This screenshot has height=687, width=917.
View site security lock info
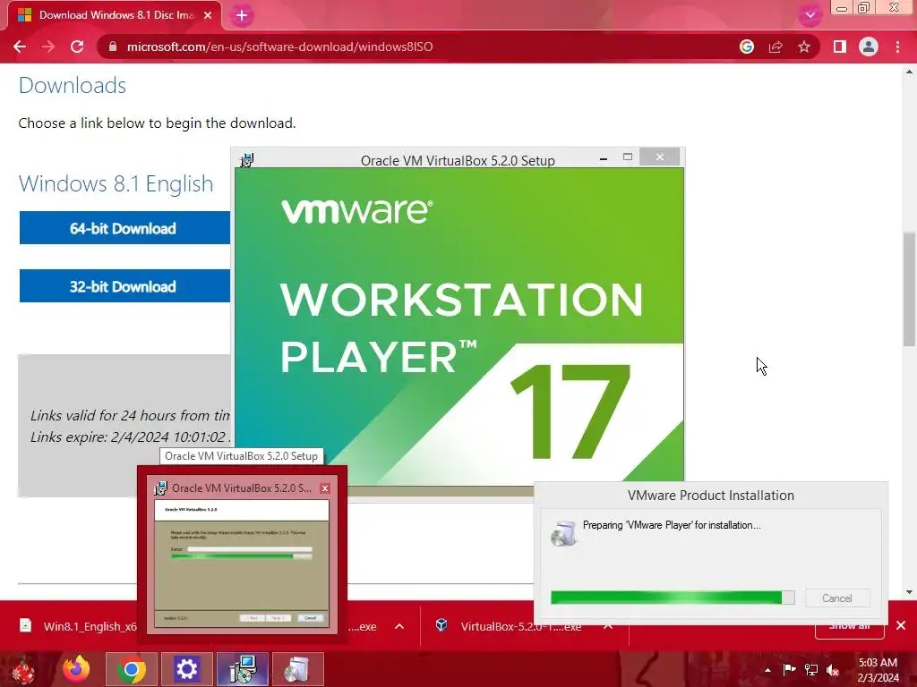[x=113, y=47]
